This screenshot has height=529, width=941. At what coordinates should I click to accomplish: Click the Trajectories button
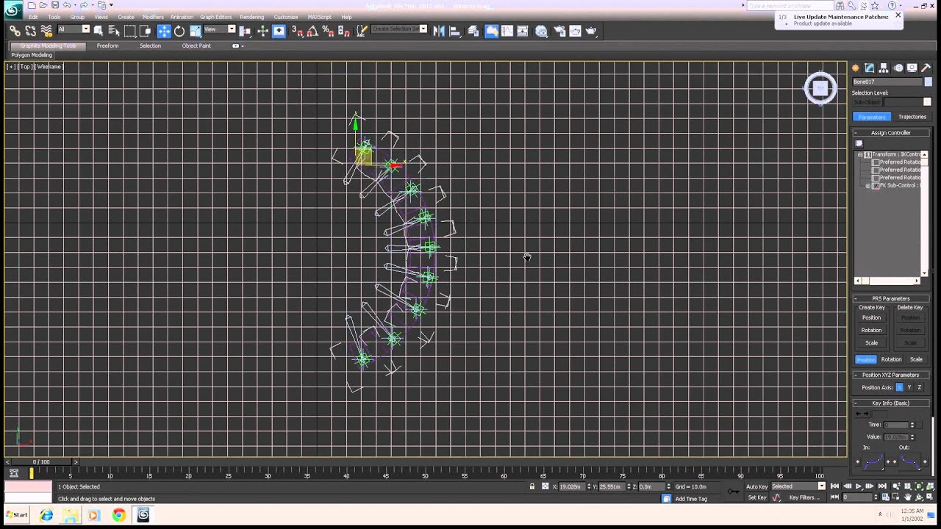pos(912,117)
